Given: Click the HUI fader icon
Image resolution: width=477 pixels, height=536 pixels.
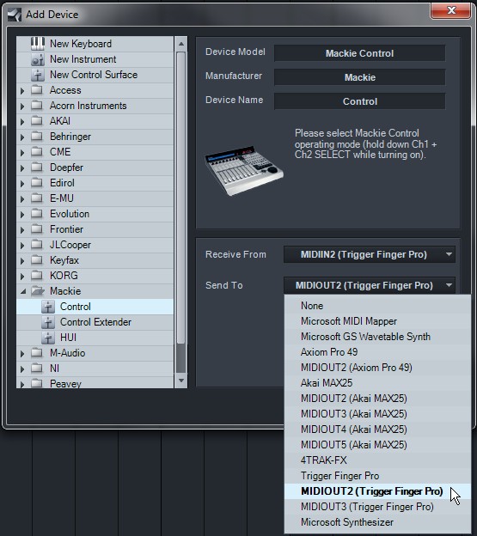Looking at the screenshot, I should [48, 338].
